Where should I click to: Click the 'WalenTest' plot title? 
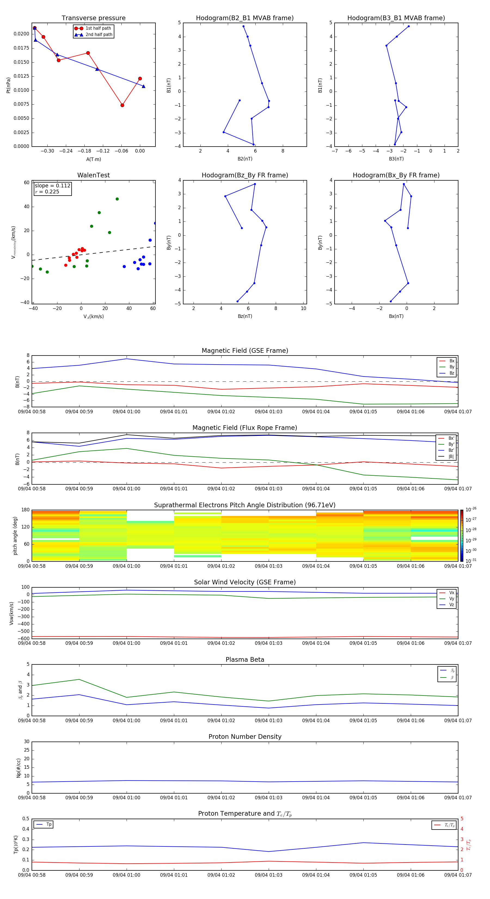[x=93, y=175]
